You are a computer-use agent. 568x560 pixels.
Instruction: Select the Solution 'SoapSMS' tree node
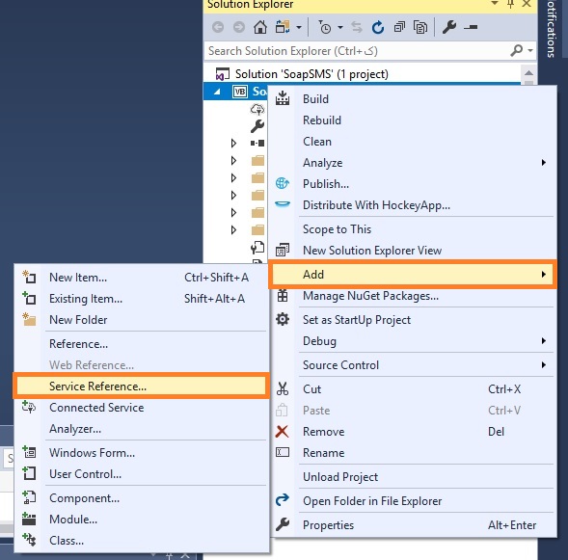tap(311, 74)
